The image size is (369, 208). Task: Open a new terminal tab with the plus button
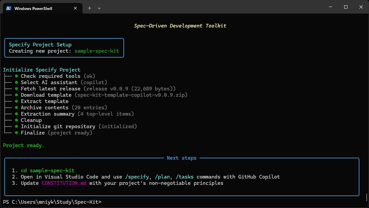point(89,8)
